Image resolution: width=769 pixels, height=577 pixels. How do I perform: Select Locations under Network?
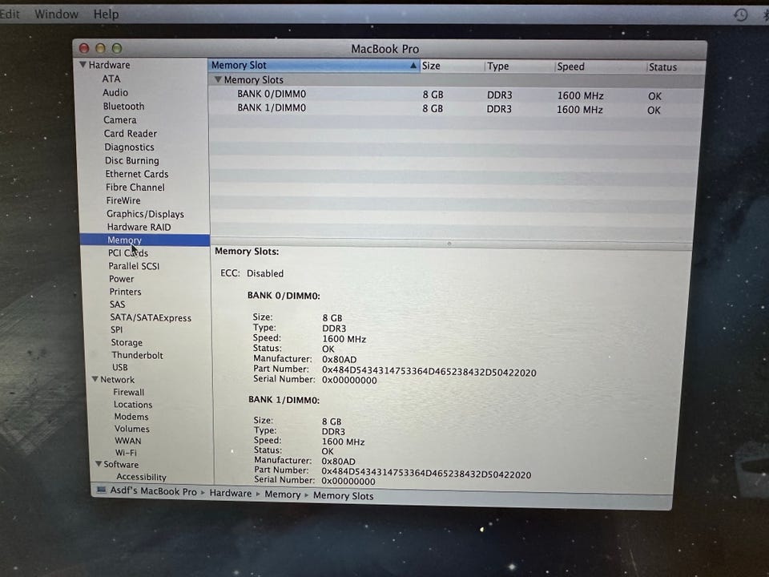click(133, 404)
